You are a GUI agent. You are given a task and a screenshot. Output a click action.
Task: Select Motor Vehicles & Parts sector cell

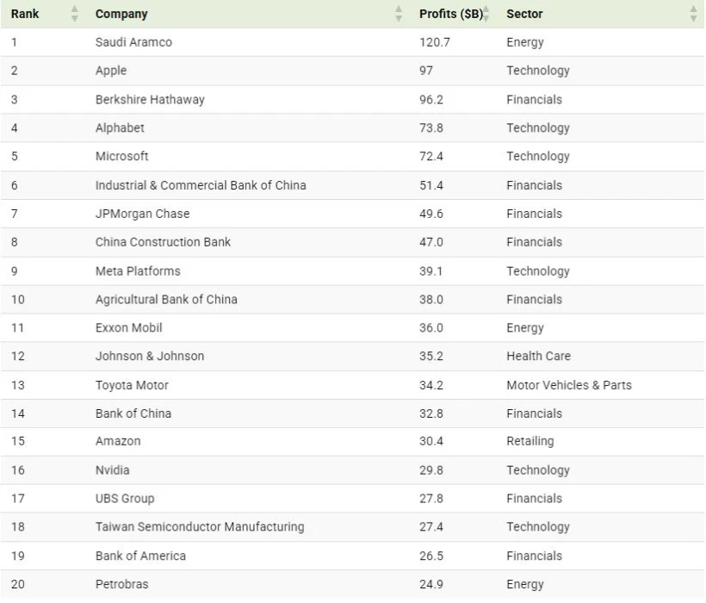tap(569, 385)
